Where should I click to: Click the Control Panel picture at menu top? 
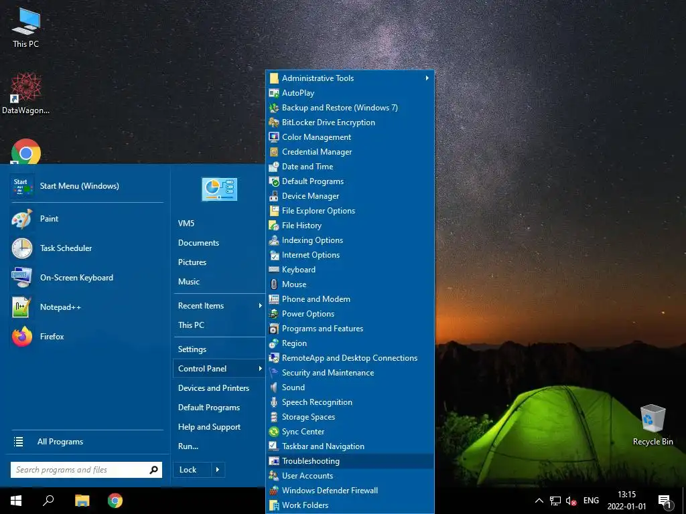(x=219, y=189)
